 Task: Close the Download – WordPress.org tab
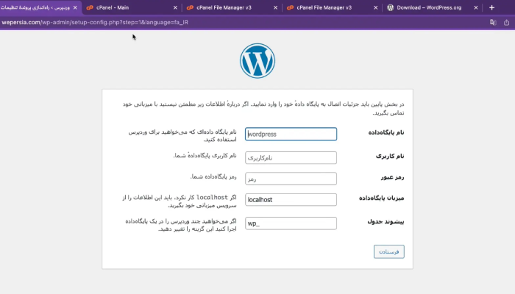click(475, 7)
